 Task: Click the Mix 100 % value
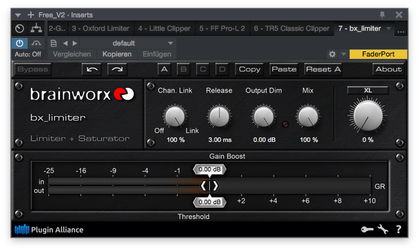[x=309, y=139]
